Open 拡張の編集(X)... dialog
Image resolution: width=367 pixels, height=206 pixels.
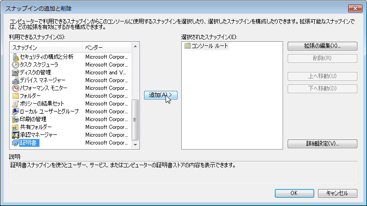[x=322, y=46]
